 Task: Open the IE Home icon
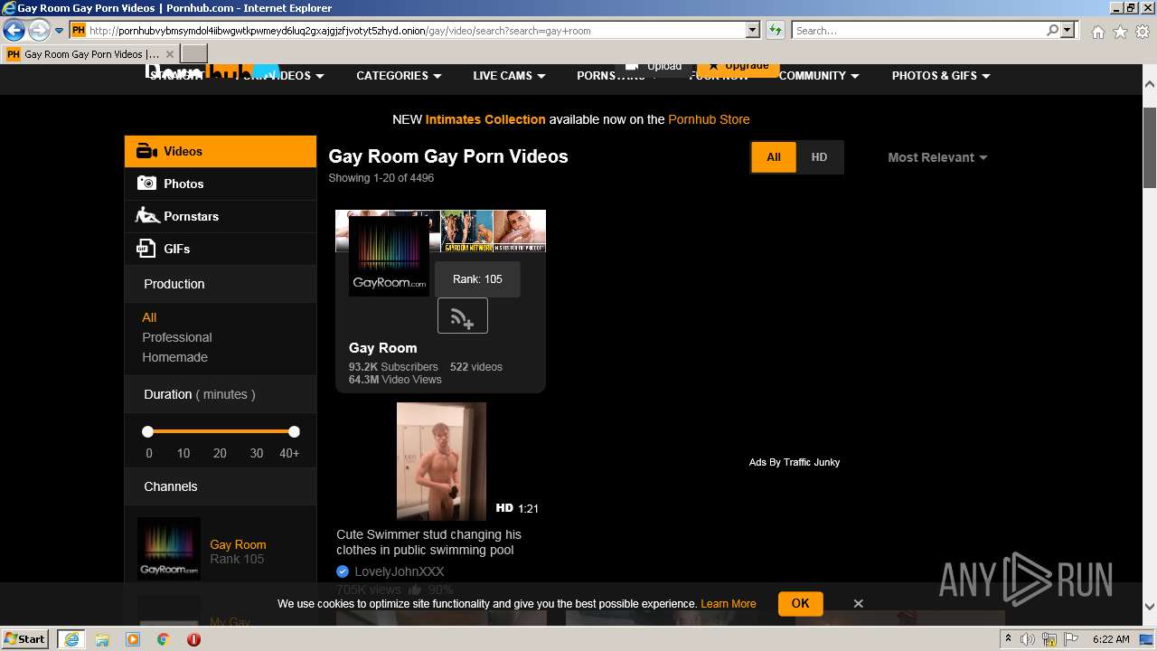pyautogui.click(x=1097, y=32)
